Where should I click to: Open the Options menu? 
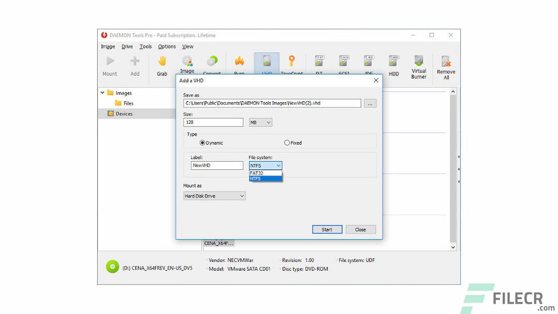click(166, 46)
